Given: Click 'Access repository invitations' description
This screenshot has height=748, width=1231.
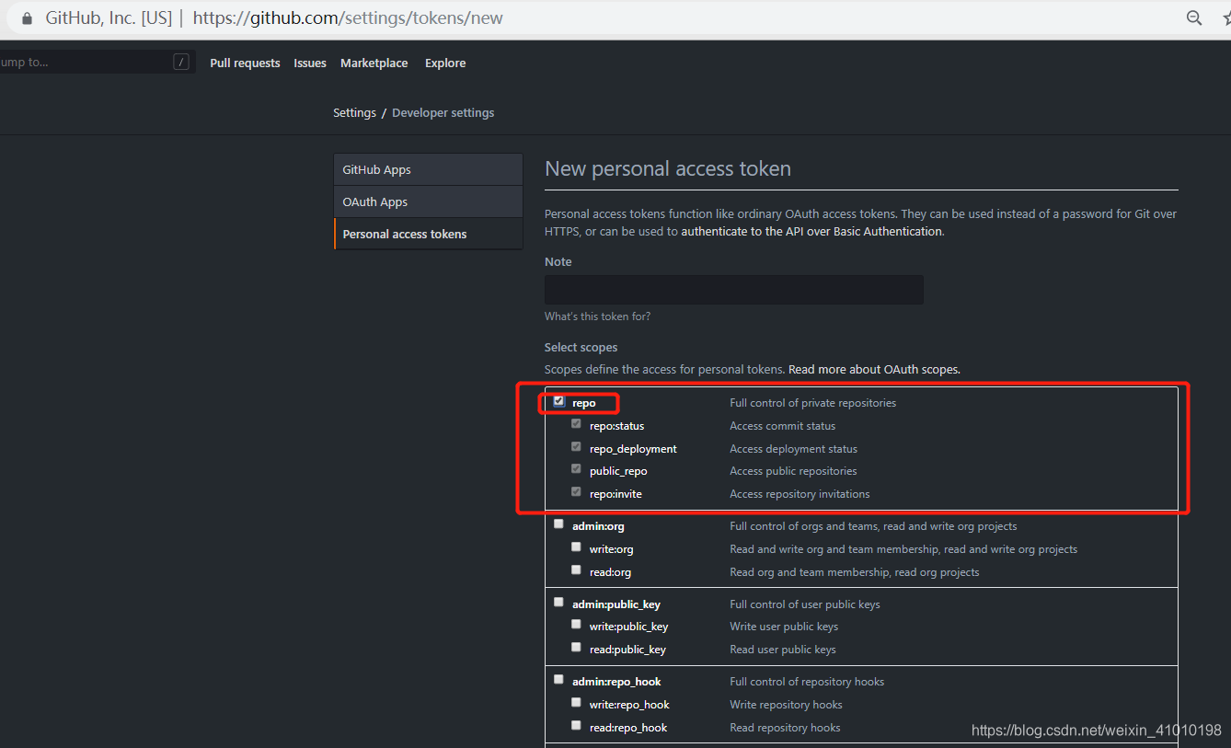Looking at the screenshot, I should [x=800, y=494].
